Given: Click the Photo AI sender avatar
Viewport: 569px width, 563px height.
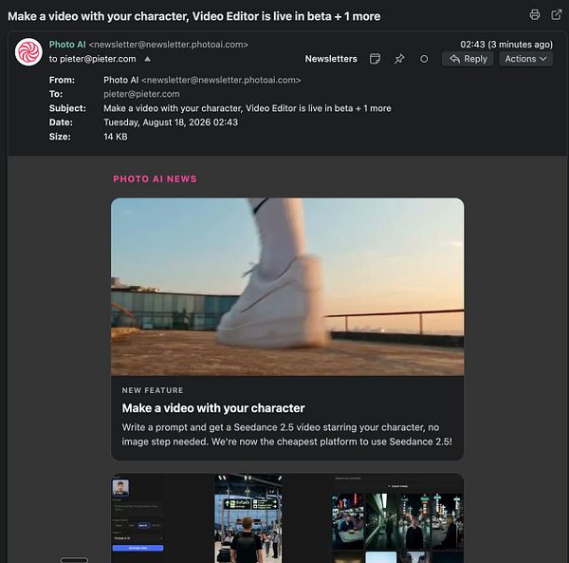Looking at the screenshot, I should click(28, 52).
